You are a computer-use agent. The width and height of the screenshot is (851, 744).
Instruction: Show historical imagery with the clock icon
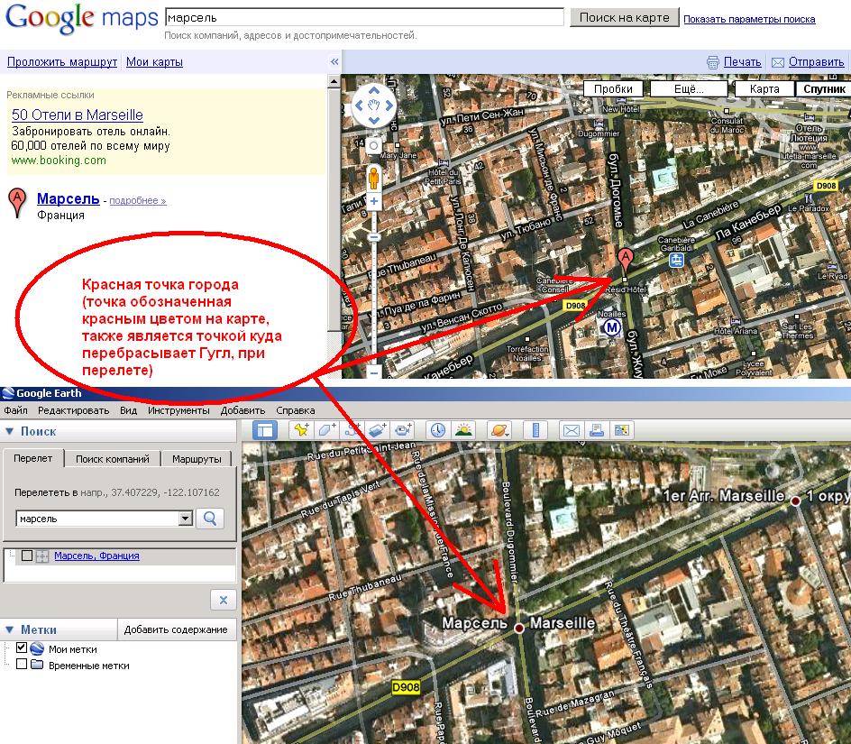[x=437, y=430]
